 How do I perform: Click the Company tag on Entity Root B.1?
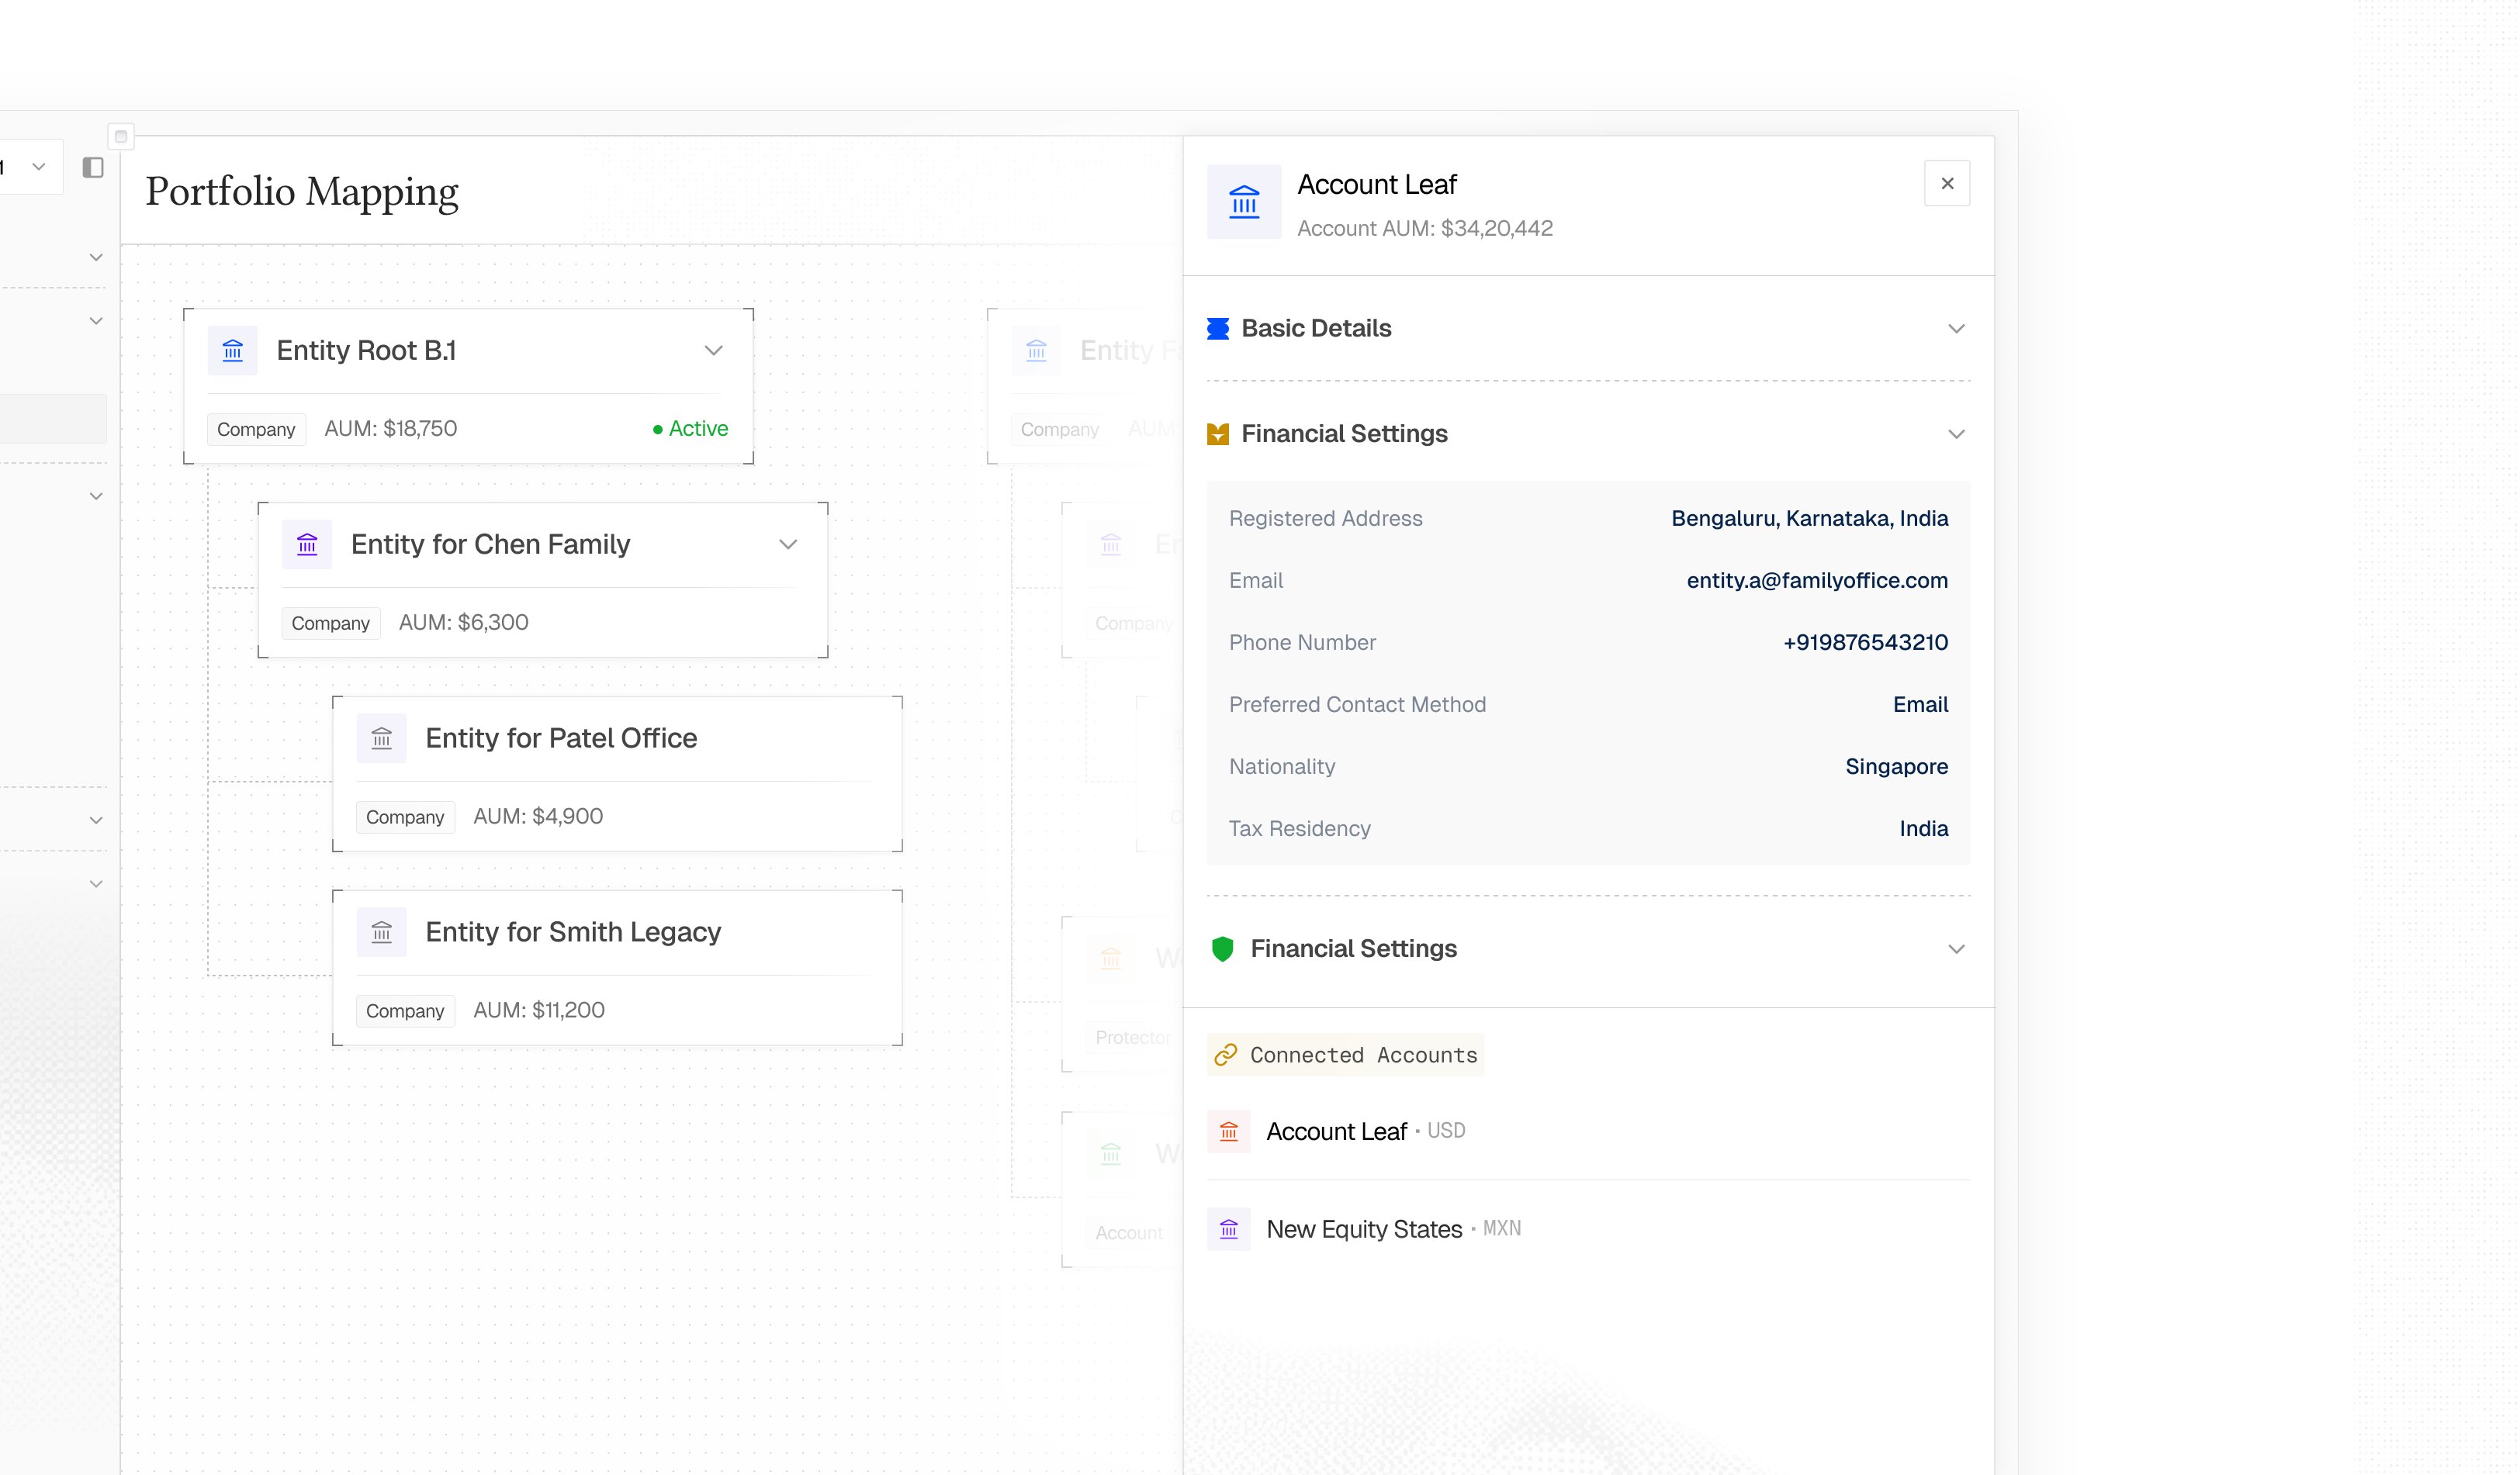tap(256, 429)
